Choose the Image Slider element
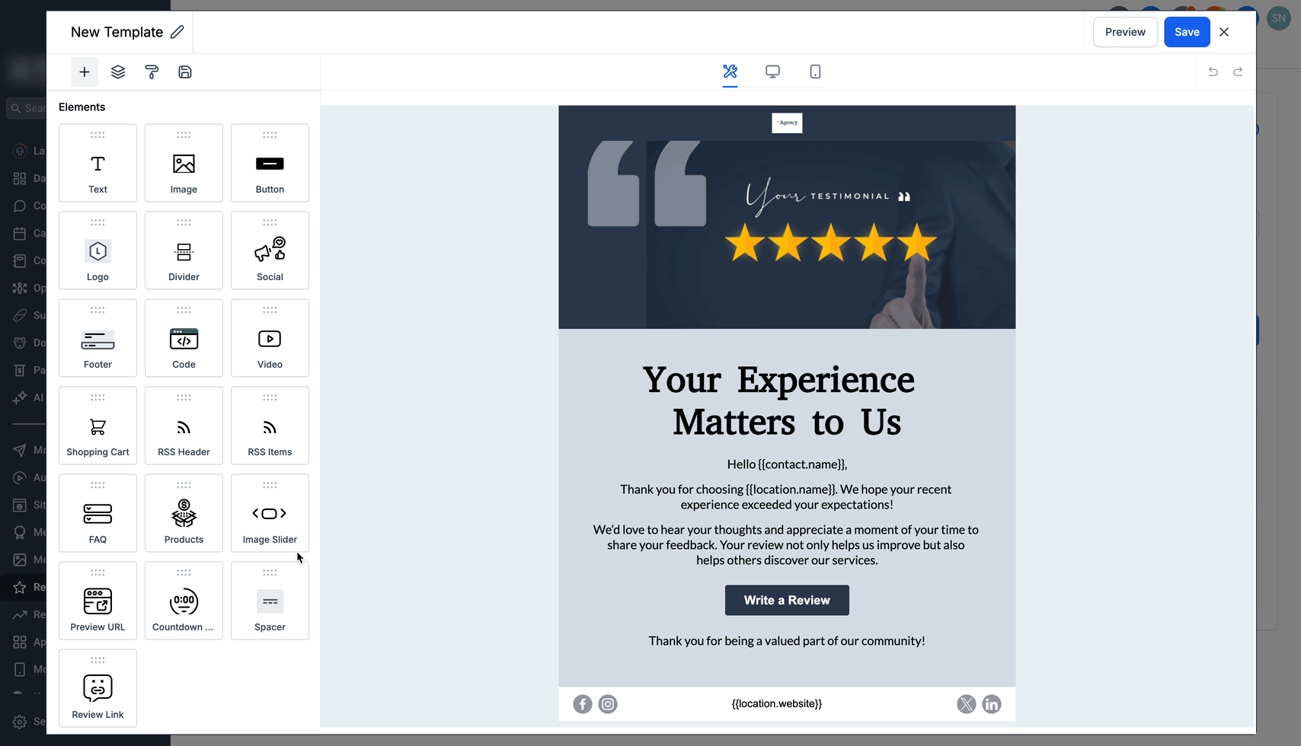The width and height of the screenshot is (1301, 746). coord(270,513)
